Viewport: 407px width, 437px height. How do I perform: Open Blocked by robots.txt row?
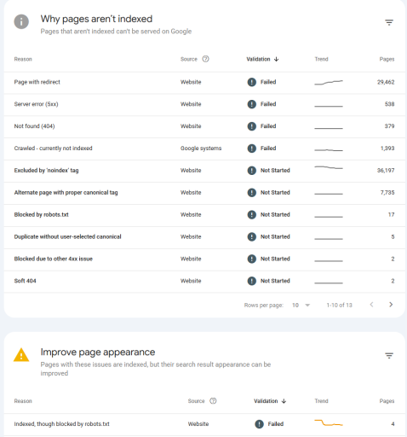pos(204,215)
